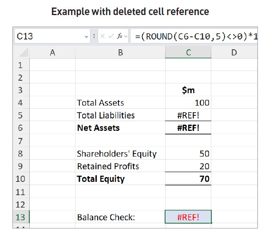Select the Shareholders' Equity label cell
This screenshot has width=261, height=240.
coord(120,153)
